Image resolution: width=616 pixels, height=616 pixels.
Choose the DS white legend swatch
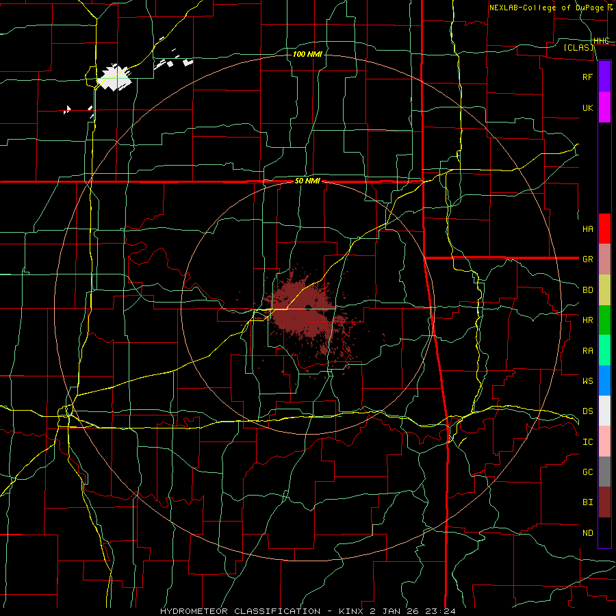604,411
